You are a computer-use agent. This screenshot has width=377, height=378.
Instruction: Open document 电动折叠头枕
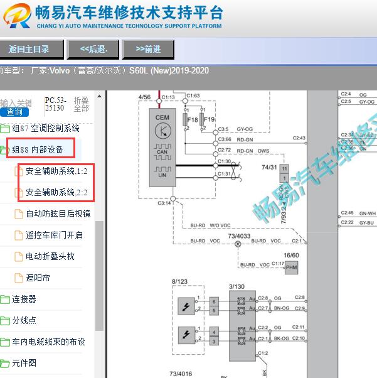click(50, 256)
